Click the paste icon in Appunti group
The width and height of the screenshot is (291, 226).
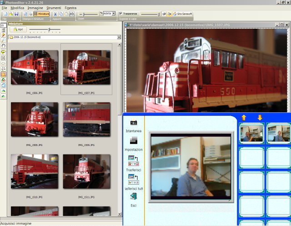click(66, 14)
